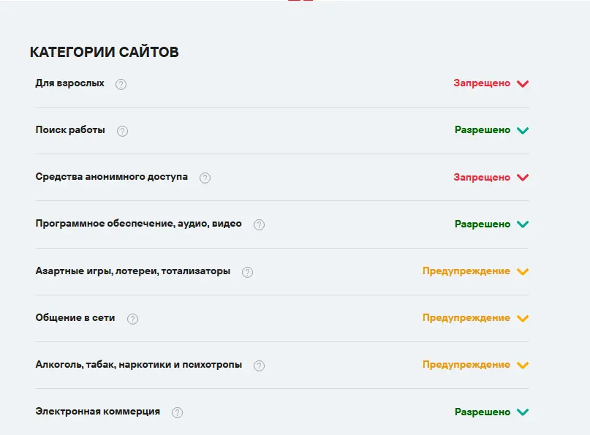Click the help icon beside Для взрослых
This screenshot has width=590, height=435.
pyautogui.click(x=121, y=84)
